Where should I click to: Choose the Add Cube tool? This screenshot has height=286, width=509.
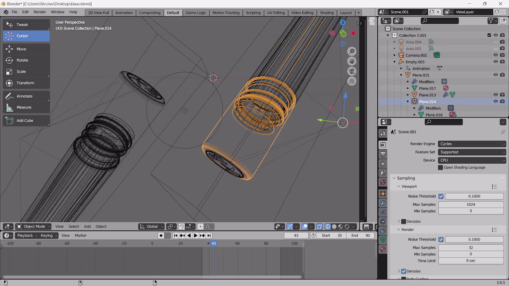point(25,121)
